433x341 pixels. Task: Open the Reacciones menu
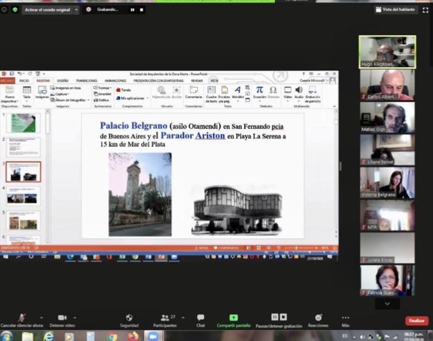tap(318, 318)
